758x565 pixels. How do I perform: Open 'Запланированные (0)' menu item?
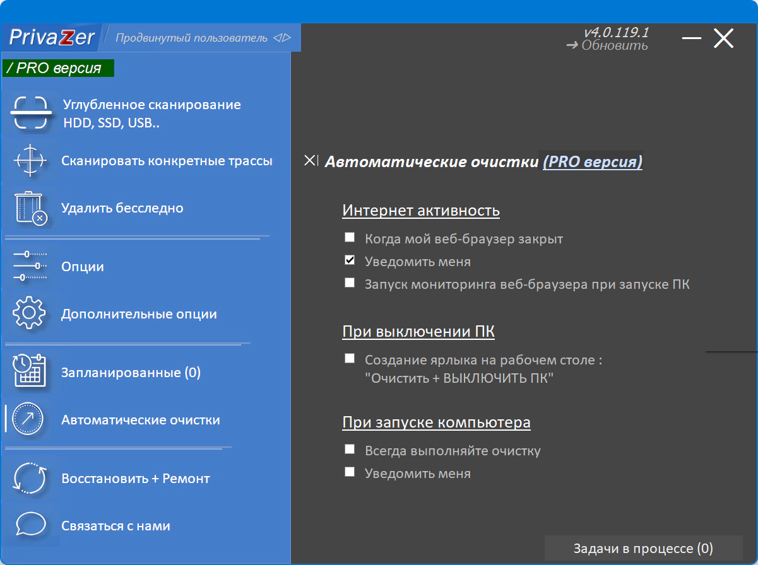point(131,373)
